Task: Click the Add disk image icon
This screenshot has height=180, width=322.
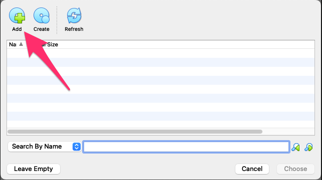Action: tap(17, 15)
